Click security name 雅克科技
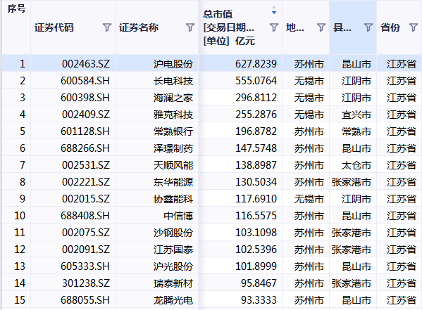 [x=173, y=115]
